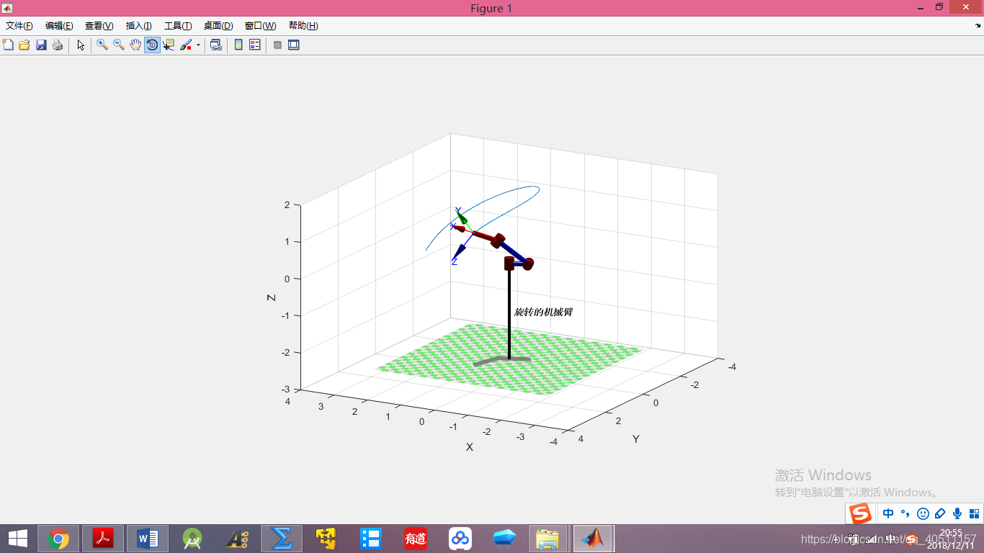Image resolution: width=984 pixels, height=553 pixels.
Task: Open Android Studio from the taskbar
Action: tap(192, 538)
